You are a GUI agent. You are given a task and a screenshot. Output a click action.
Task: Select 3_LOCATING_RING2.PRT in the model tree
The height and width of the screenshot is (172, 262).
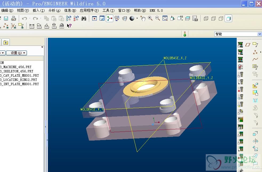(x=18, y=80)
